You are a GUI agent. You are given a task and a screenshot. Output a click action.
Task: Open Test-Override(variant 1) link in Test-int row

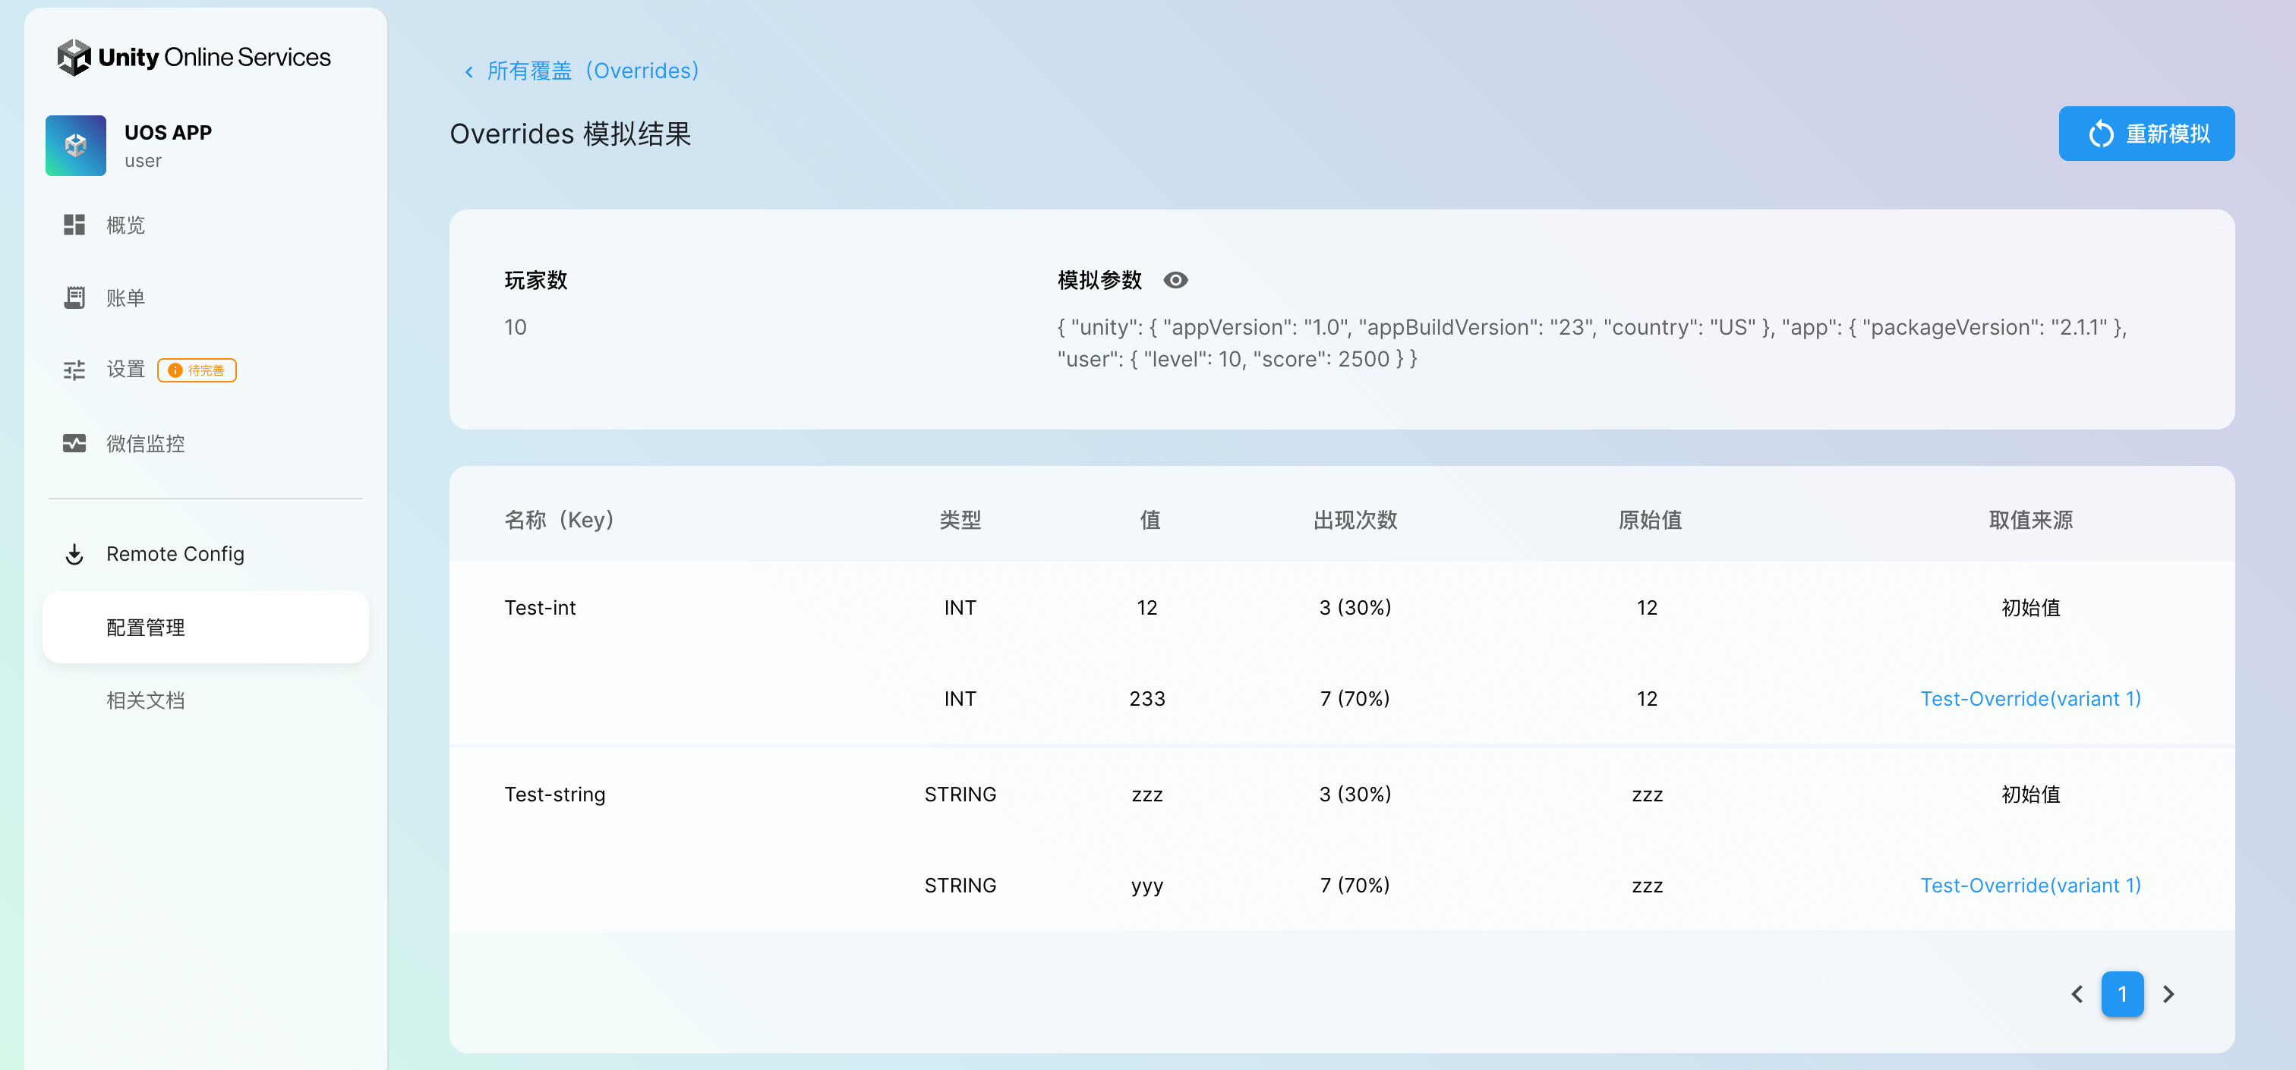pyautogui.click(x=2029, y=698)
